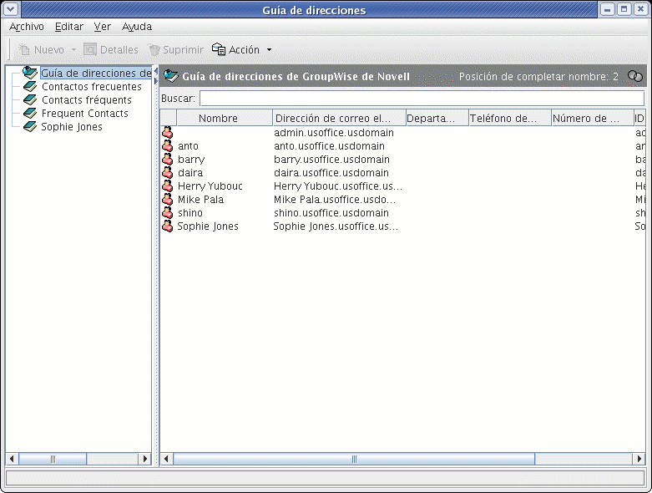Expand the Acción dropdown arrow
Viewport: 652px width, 493px height.
[269, 49]
